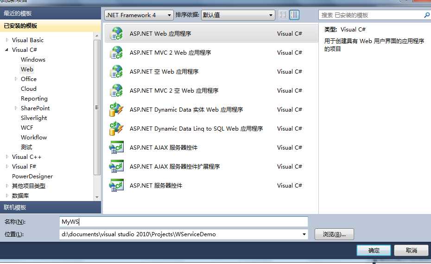This screenshot has height=264, width=431.
Task: Click the ASP.NET Web 应用程序 template icon
Action: 116,34
